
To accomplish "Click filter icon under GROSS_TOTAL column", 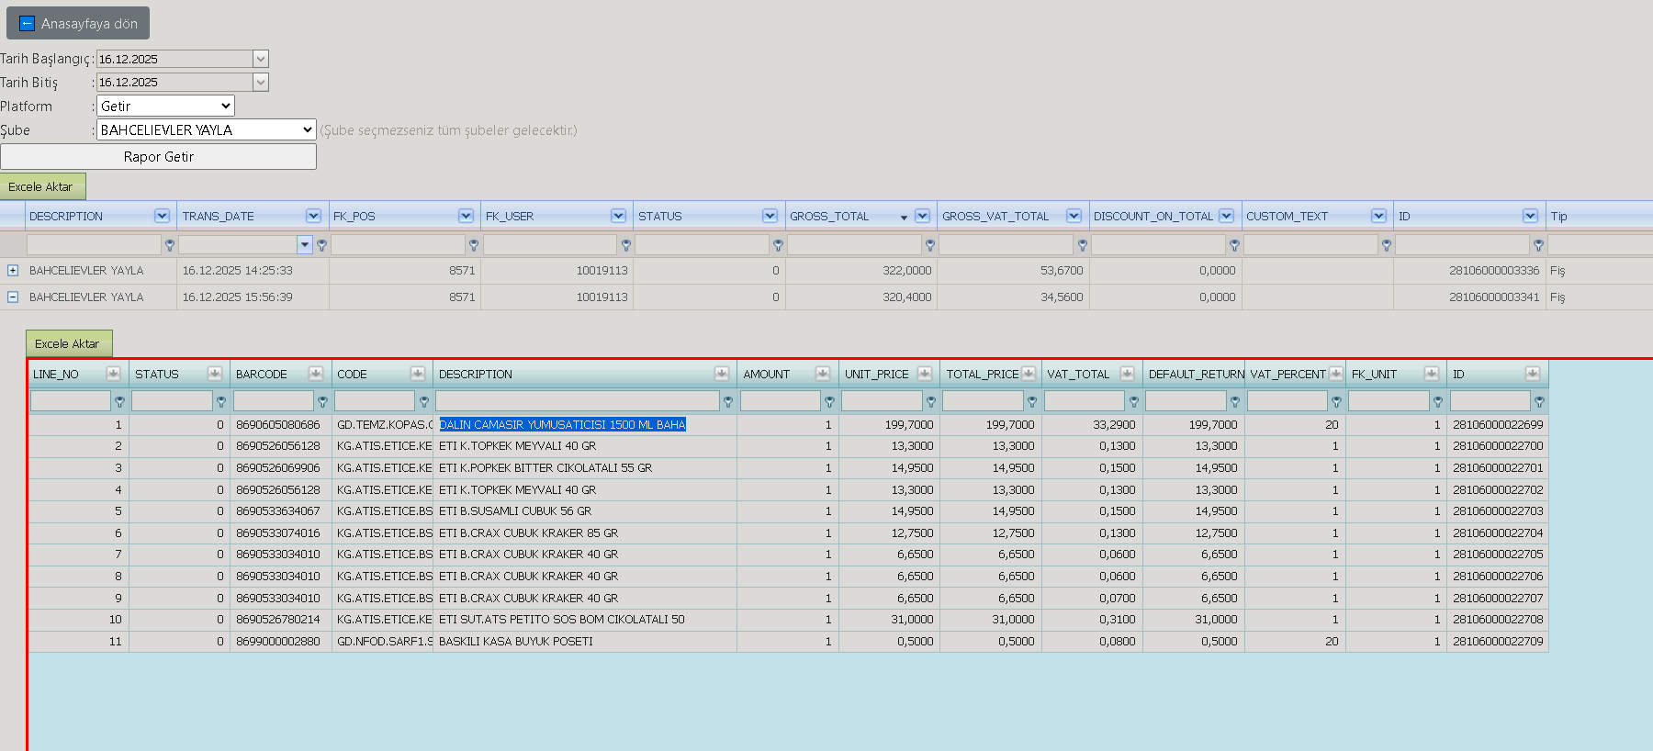I will (x=930, y=245).
